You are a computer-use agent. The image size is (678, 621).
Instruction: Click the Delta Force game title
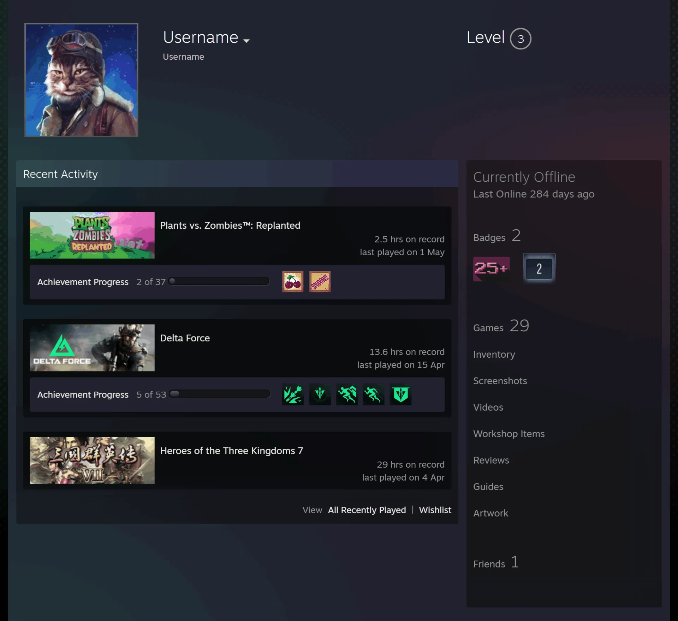coord(185,338)
